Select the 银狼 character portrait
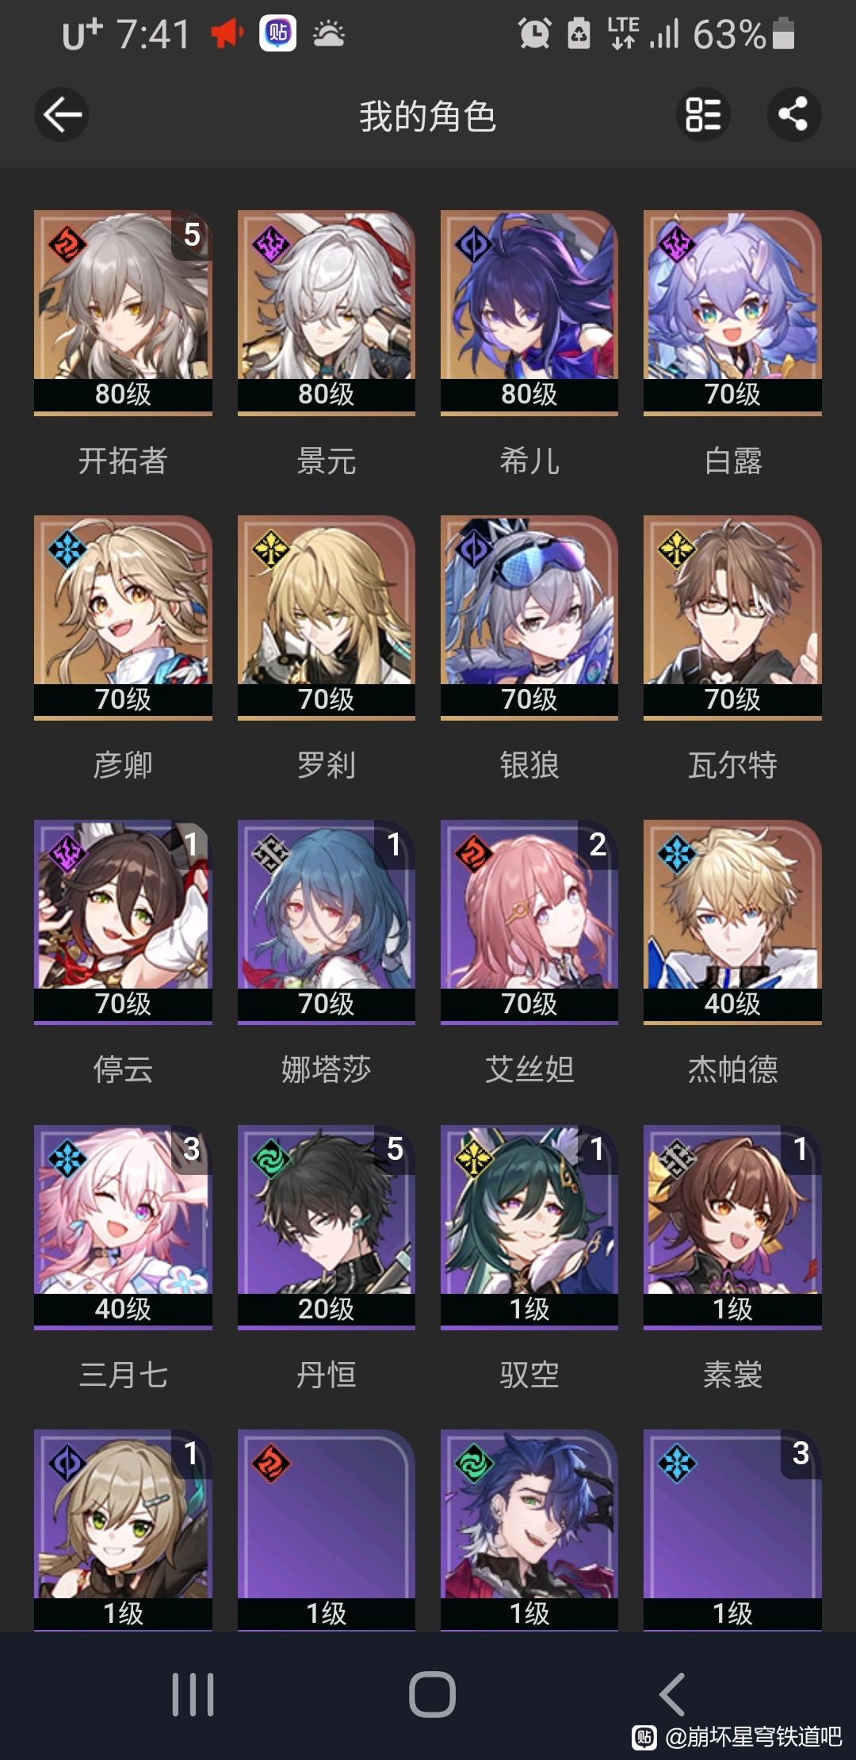Screen dimensions: 856x1760 [529, 617]
